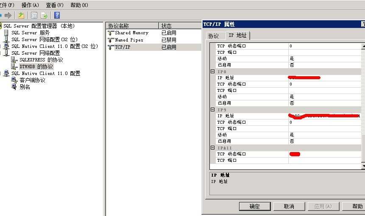Click the IP8 IP 地址 value field

click(x=325, y=78)
